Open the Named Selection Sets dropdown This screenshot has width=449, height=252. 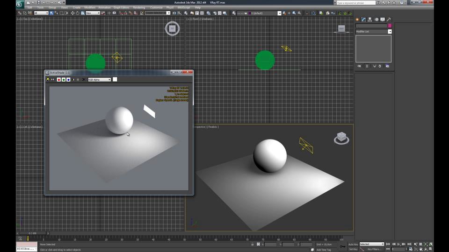pos(158,13)
